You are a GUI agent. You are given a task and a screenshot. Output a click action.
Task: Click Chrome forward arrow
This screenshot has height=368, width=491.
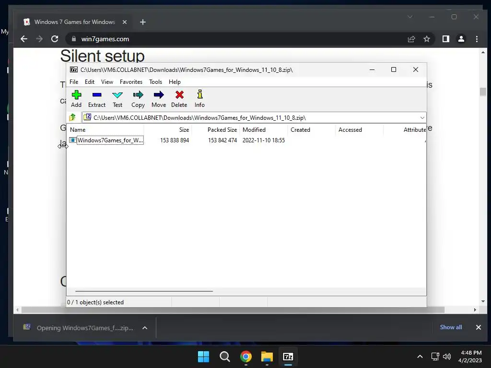pyautogui.click(x=39, y=39)
